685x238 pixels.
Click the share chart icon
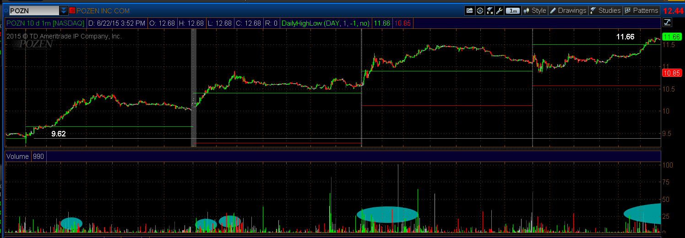pyautogui.click(x=469, y=11)
